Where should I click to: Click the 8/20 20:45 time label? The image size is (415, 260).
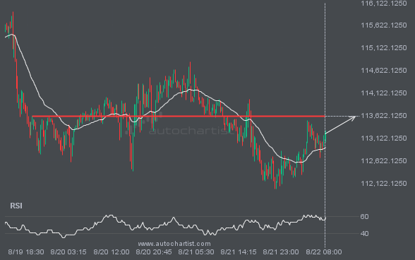[154, 252]
